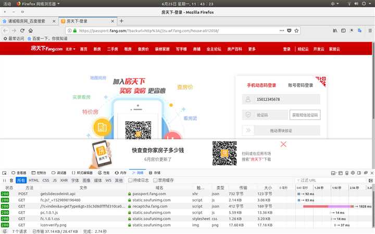Screen dimensions: 375x234
Task: Close the 房天下-登录 tab
Action: click(x=113, y=21)
